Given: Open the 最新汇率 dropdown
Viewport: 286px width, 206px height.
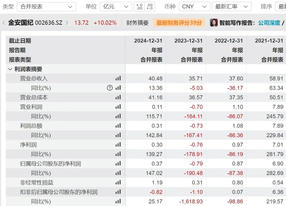Looking at the screenshot, I should (x=232, y=7).
